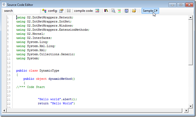Click the books library icon
This screenshot has height=117, width=196.
pyautogui.click(x=106, y=11)
